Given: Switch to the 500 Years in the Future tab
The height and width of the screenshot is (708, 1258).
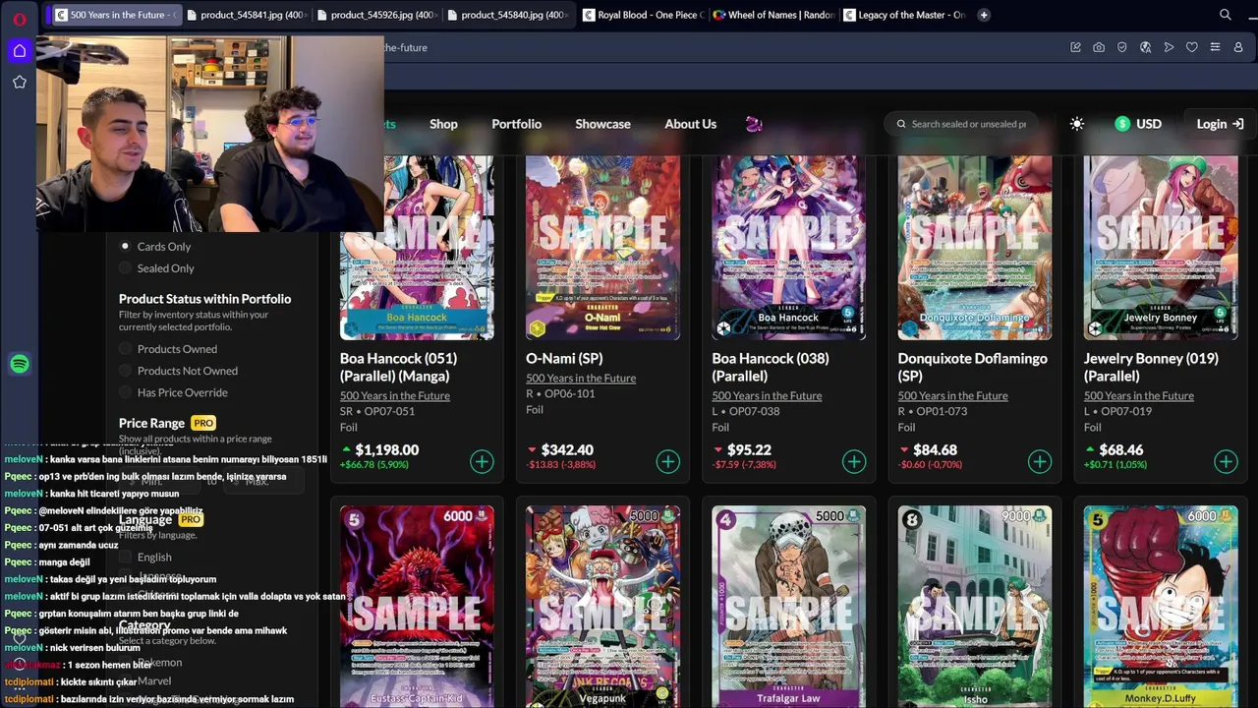Looking at the screenshot, I should [x=115, y=15].
